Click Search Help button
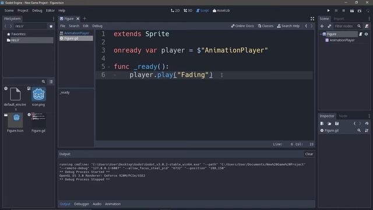Viewport: 373px width, 210px height. tap(288, 26)
